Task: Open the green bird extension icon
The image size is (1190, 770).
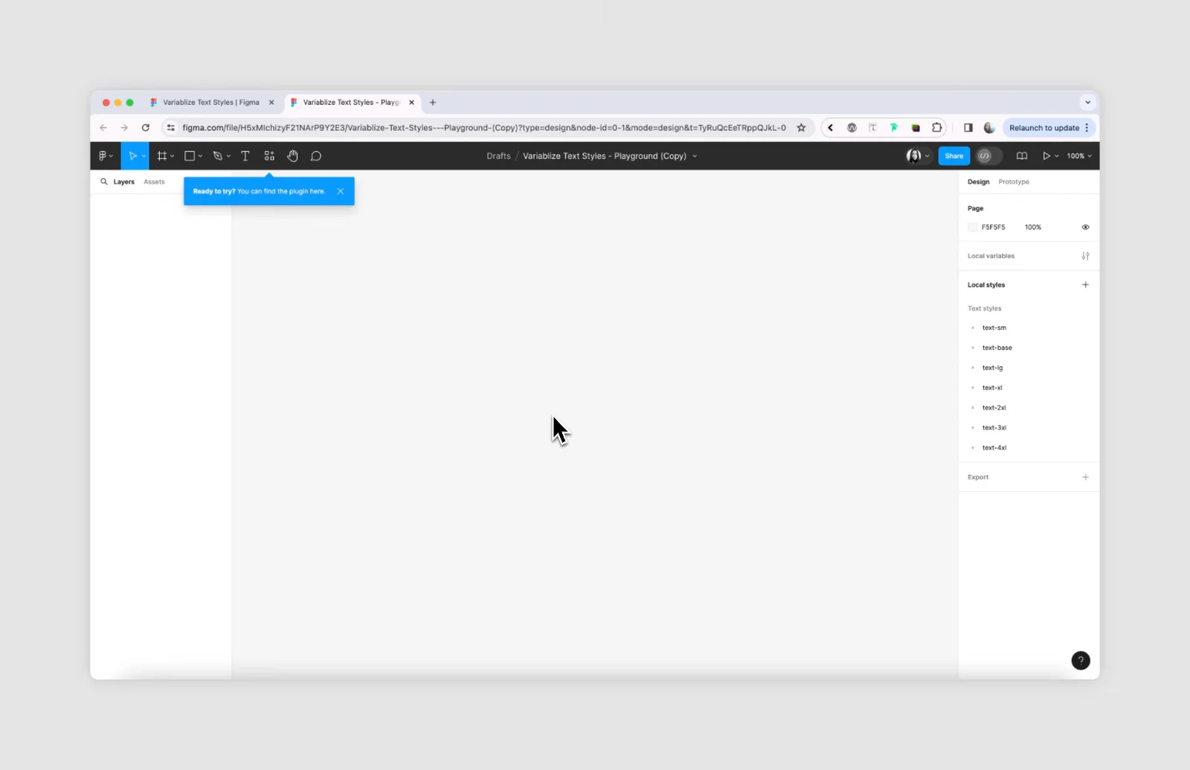Action: (x=894, y=128)
